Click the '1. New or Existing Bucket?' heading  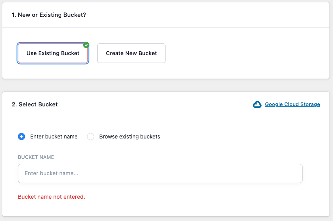[x=49, y=15]
